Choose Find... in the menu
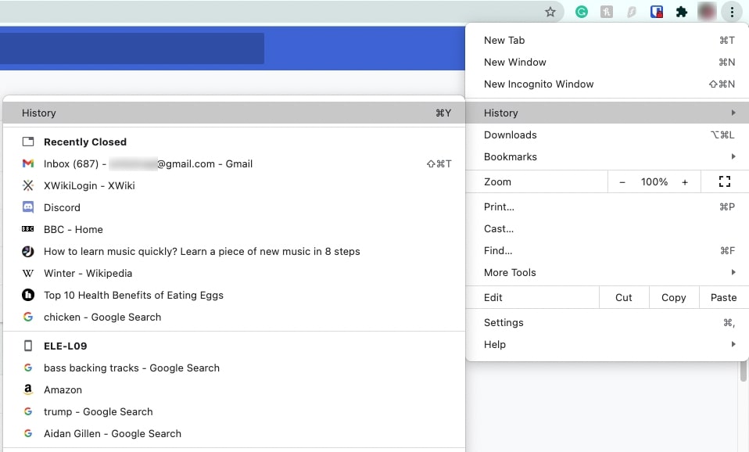This screenshot has height=452, width=749. click(x=607, y=250)
